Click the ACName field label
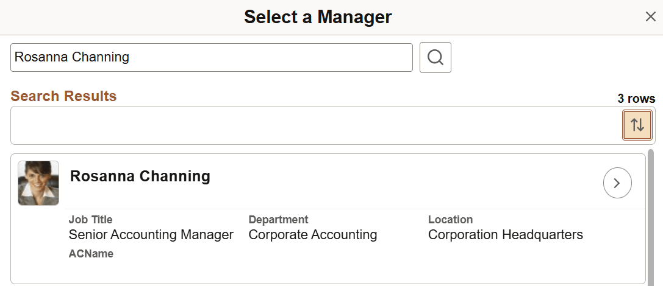 tap(91, 254)
